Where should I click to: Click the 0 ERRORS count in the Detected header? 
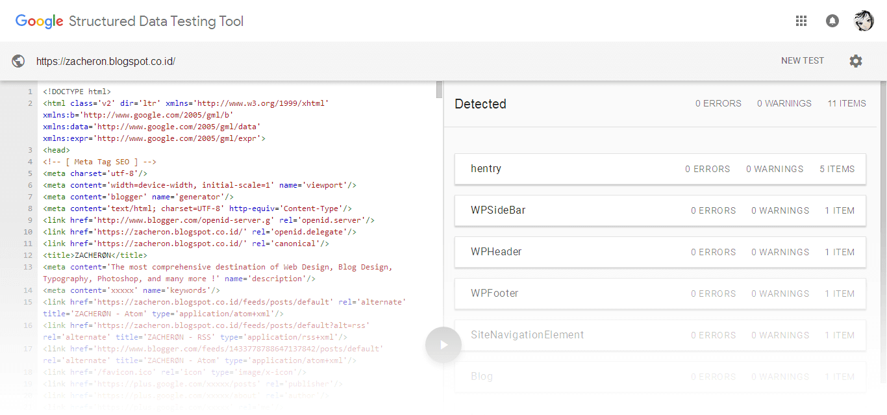pos(718,103)
